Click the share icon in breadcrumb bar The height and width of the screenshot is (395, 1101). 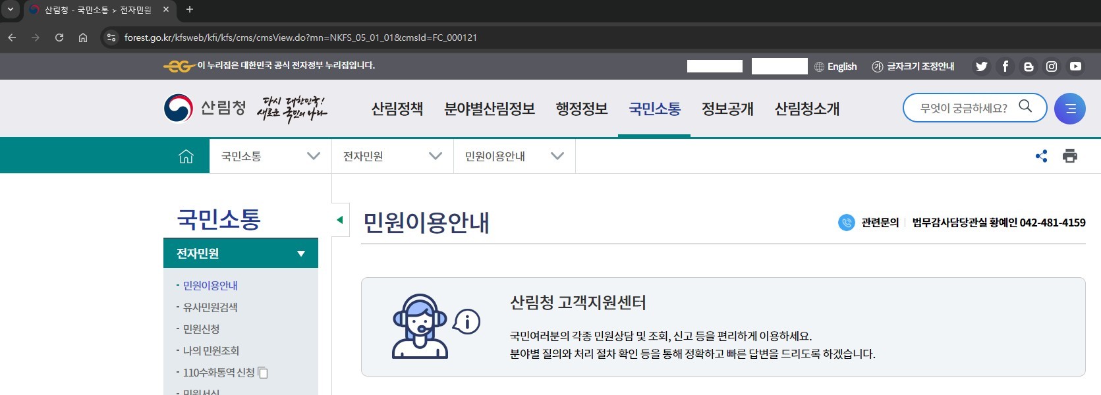click(x=1041, y=156)
